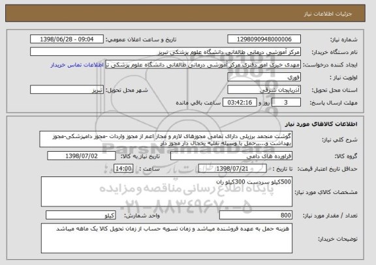Click the شهر محل تحویل field تبریز
376x265 pixels.
coord(67,90)
